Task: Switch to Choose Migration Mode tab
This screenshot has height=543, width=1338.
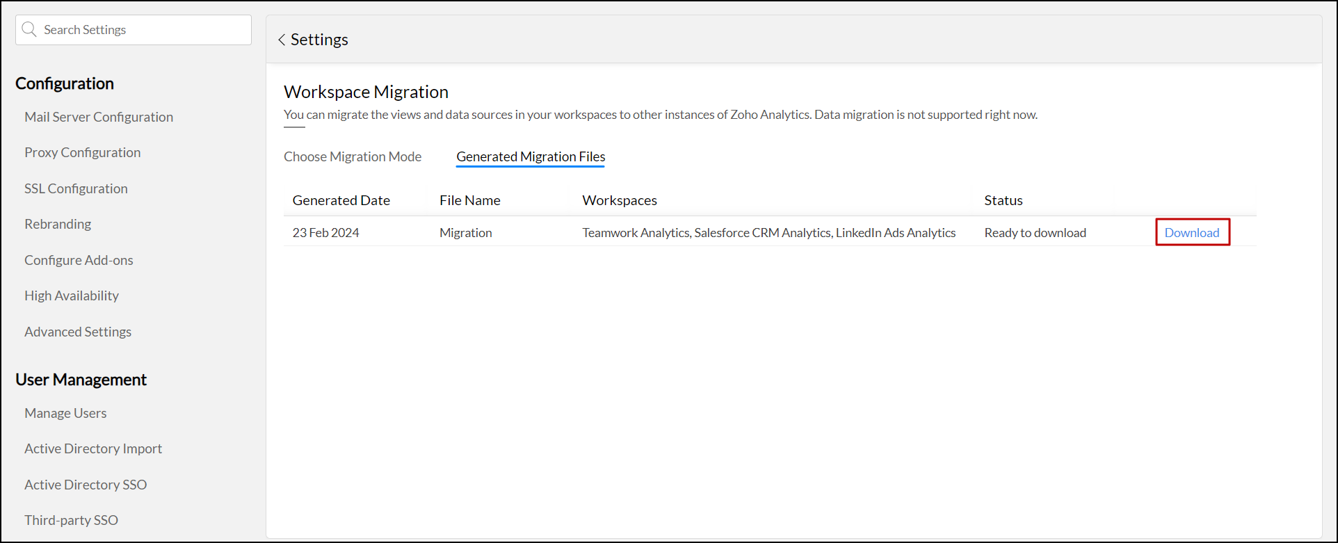Action: (x=353, y=157)
